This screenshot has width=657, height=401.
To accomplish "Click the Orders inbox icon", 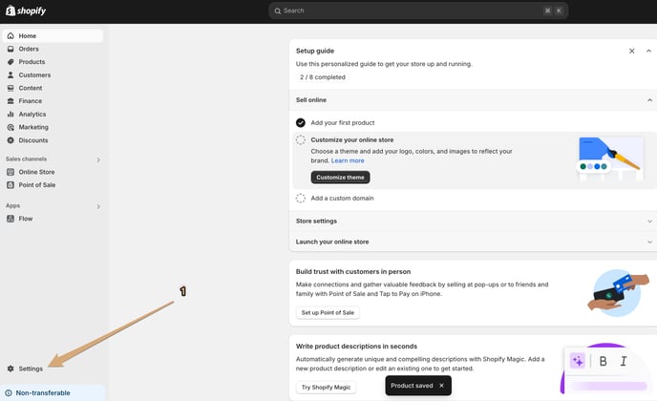I will (11, 49).
